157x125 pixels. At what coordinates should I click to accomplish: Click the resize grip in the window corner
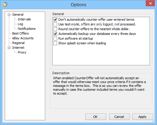click(x=153, y=121)
